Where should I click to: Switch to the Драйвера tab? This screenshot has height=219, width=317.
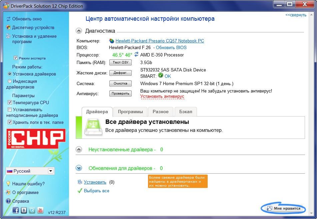click(97, 112)
